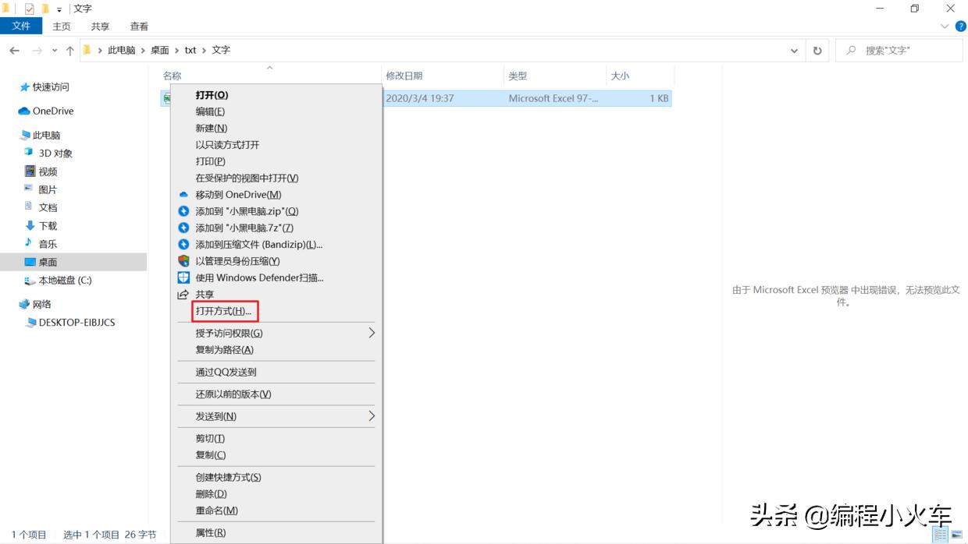Viewport: 968px width, 544px height.
Task: Open recent locations dropdown near navigation arrows
Action: 55,51
